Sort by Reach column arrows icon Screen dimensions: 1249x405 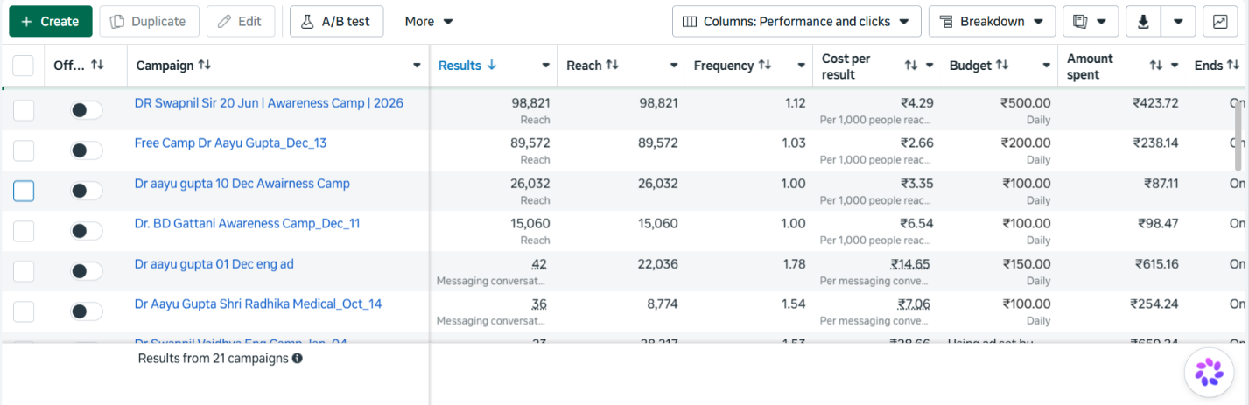612,65
